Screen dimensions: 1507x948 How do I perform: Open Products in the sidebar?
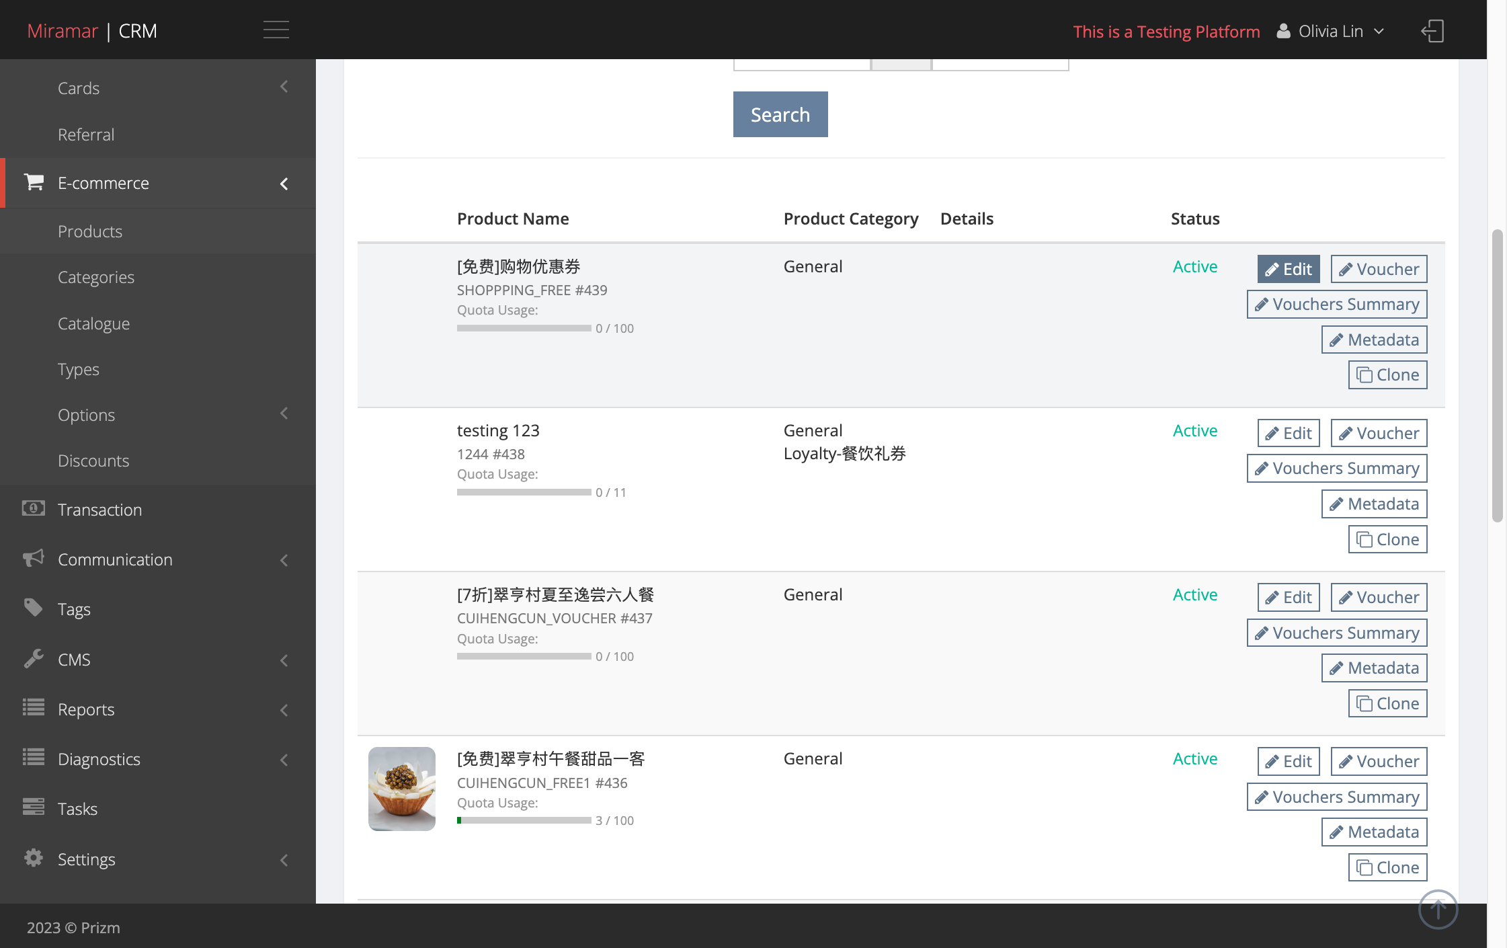point(90,231)
